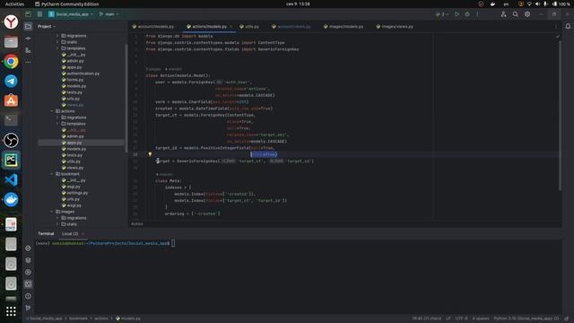Open Terminal tool window icon
This screenshot has height=323, width=574.
pos(28,284)
